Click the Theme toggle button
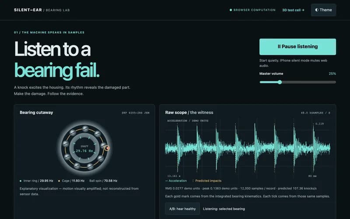 pyautogui.click(x=323, y=10)
